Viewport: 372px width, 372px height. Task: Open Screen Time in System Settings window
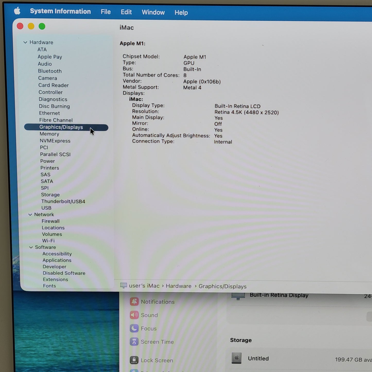(152, 342)
